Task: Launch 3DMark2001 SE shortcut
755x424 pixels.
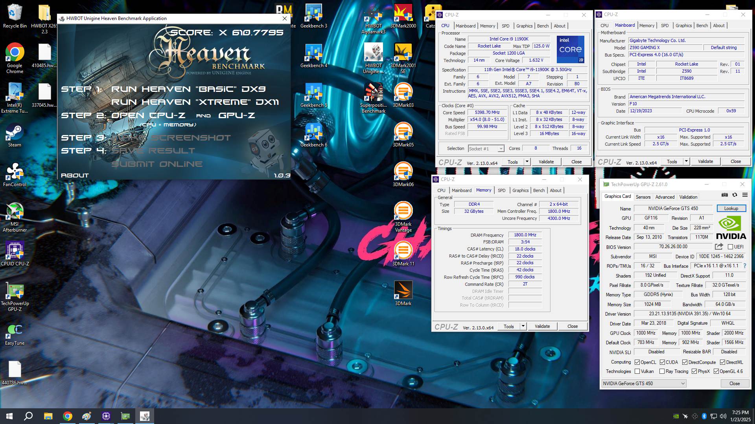Action: click(x=403, y=58)
